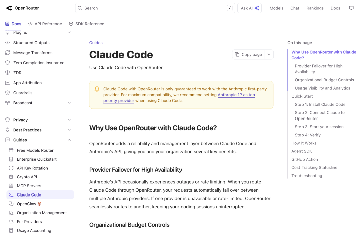Open the Rankings menu item

click(315, 8)
